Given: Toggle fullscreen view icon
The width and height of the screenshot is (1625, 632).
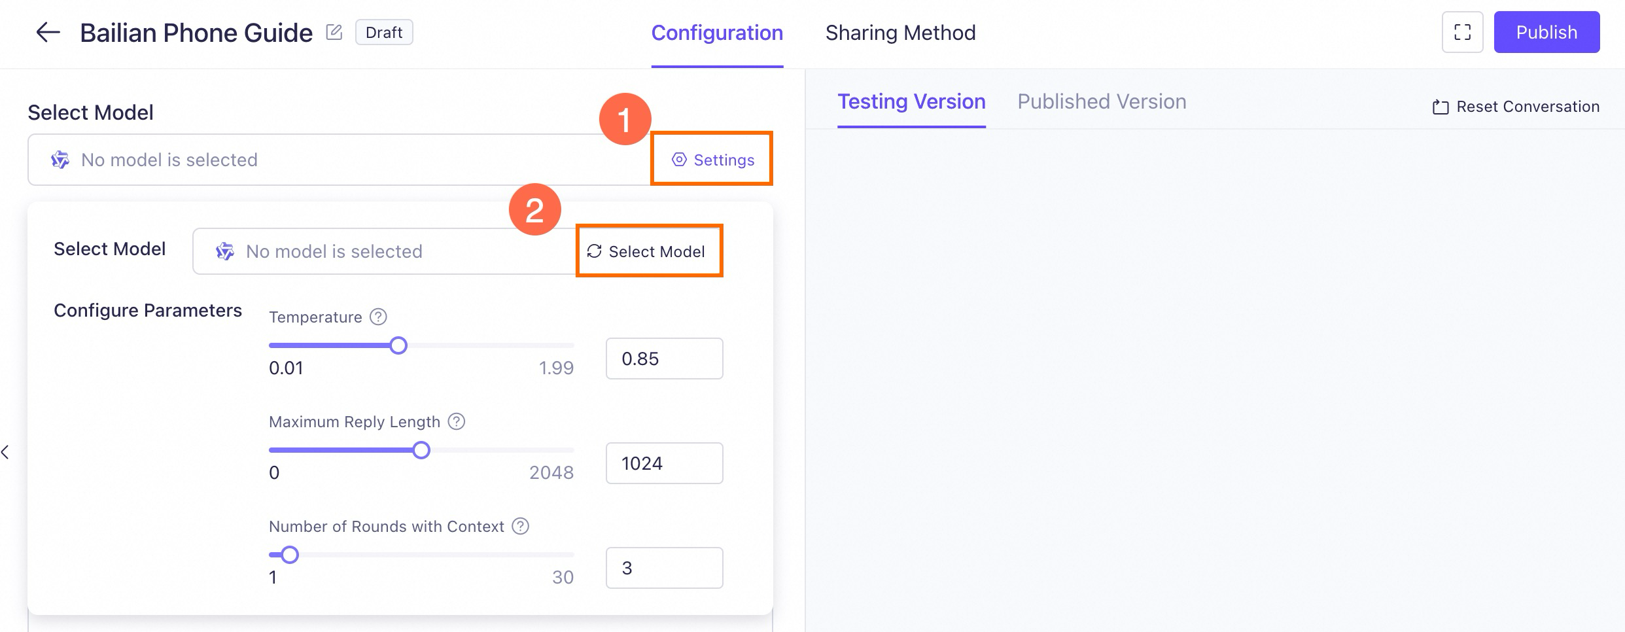Looking at the screenshot, I should [1462, 32].
